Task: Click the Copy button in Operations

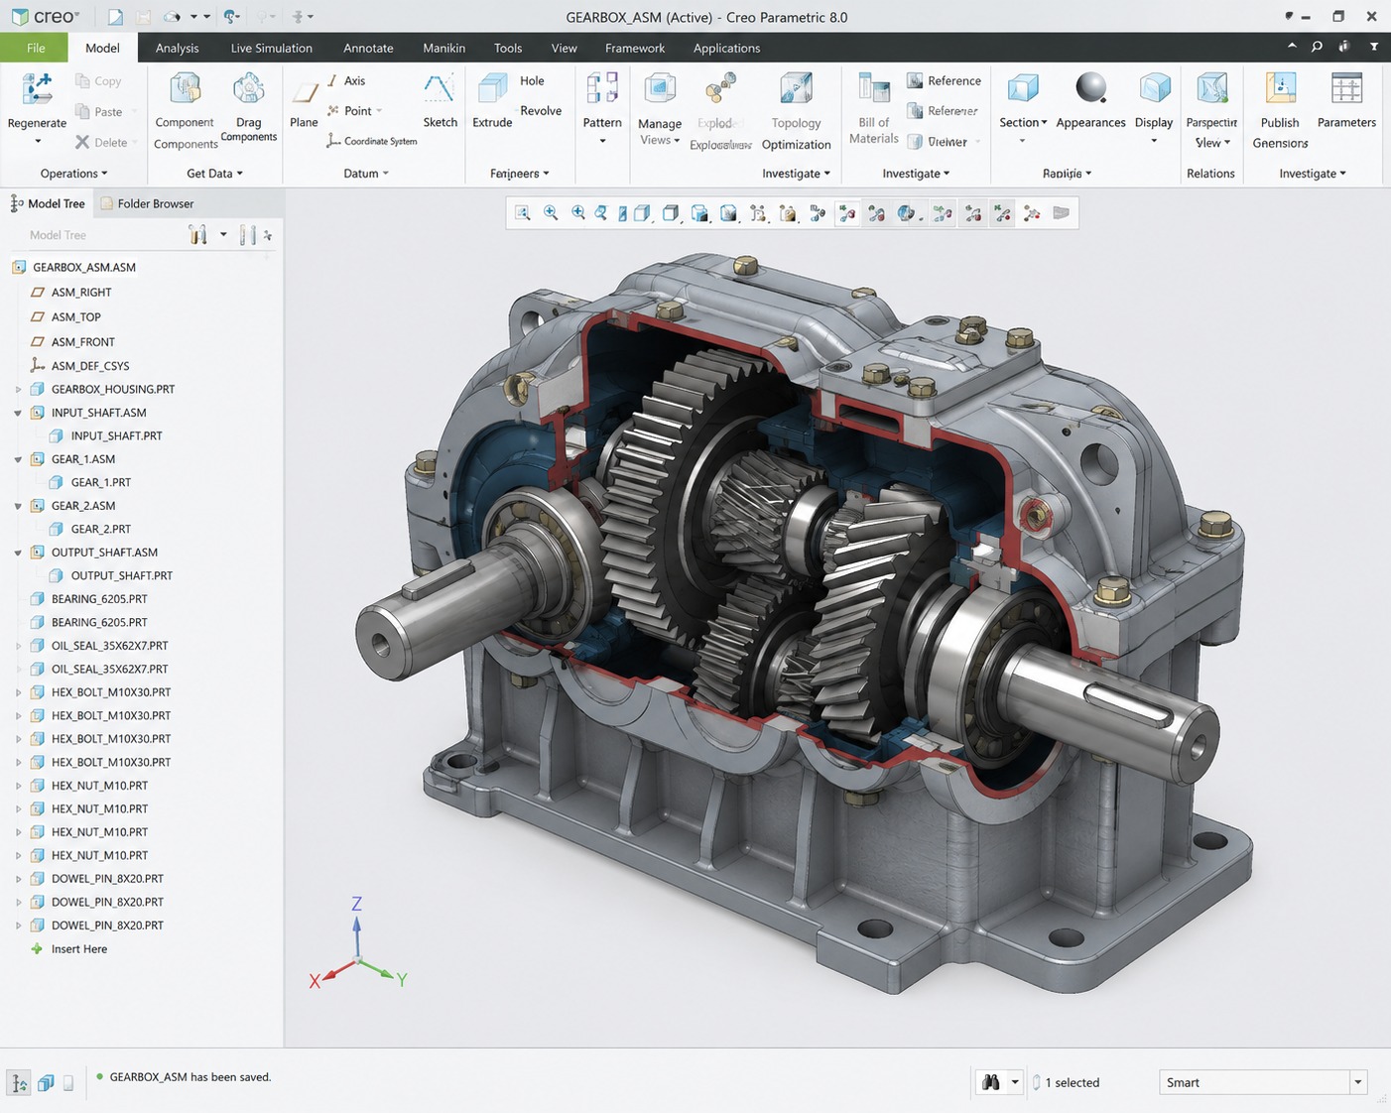Action: point(98,81)
